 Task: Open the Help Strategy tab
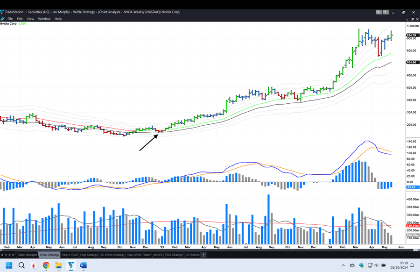(x=89, y=255)
